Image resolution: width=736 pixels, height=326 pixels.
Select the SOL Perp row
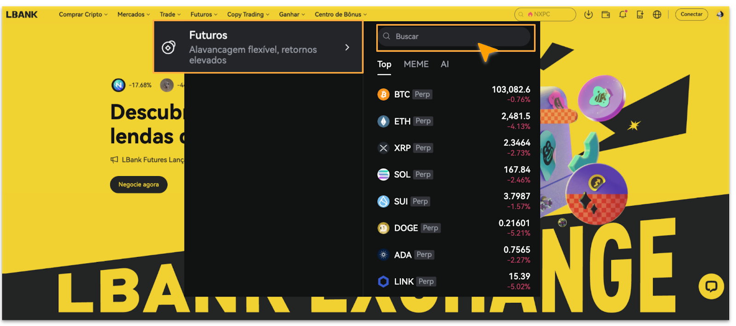click(454, 174)
